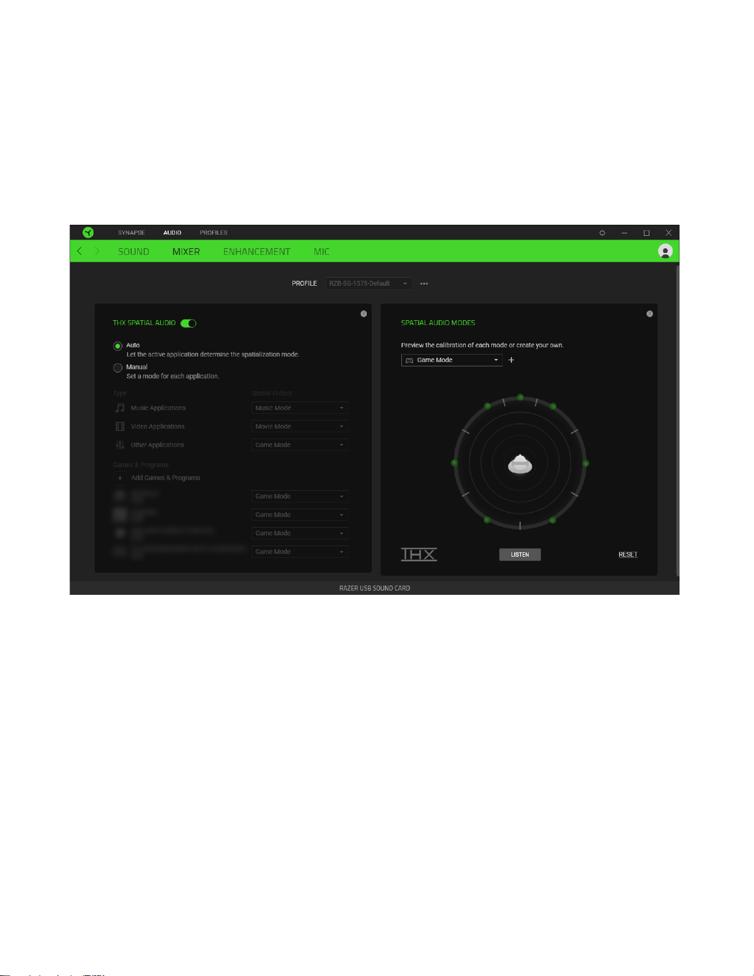This screenshot has width=754, height=976.
Task: Switch to the Profiles tab
Action: (x=214, y=233)
